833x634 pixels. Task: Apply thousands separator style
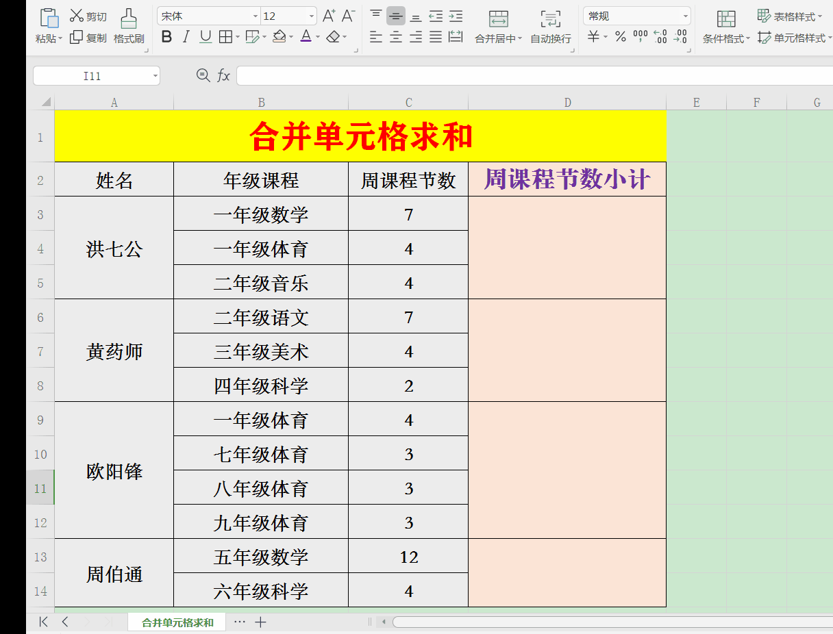coord(641,37)
